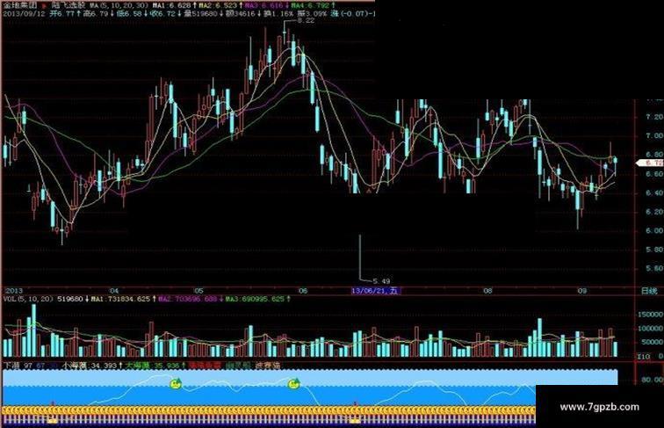
Task: Click the 80.00 indicator axis label
Action: (x=653, y=381)
